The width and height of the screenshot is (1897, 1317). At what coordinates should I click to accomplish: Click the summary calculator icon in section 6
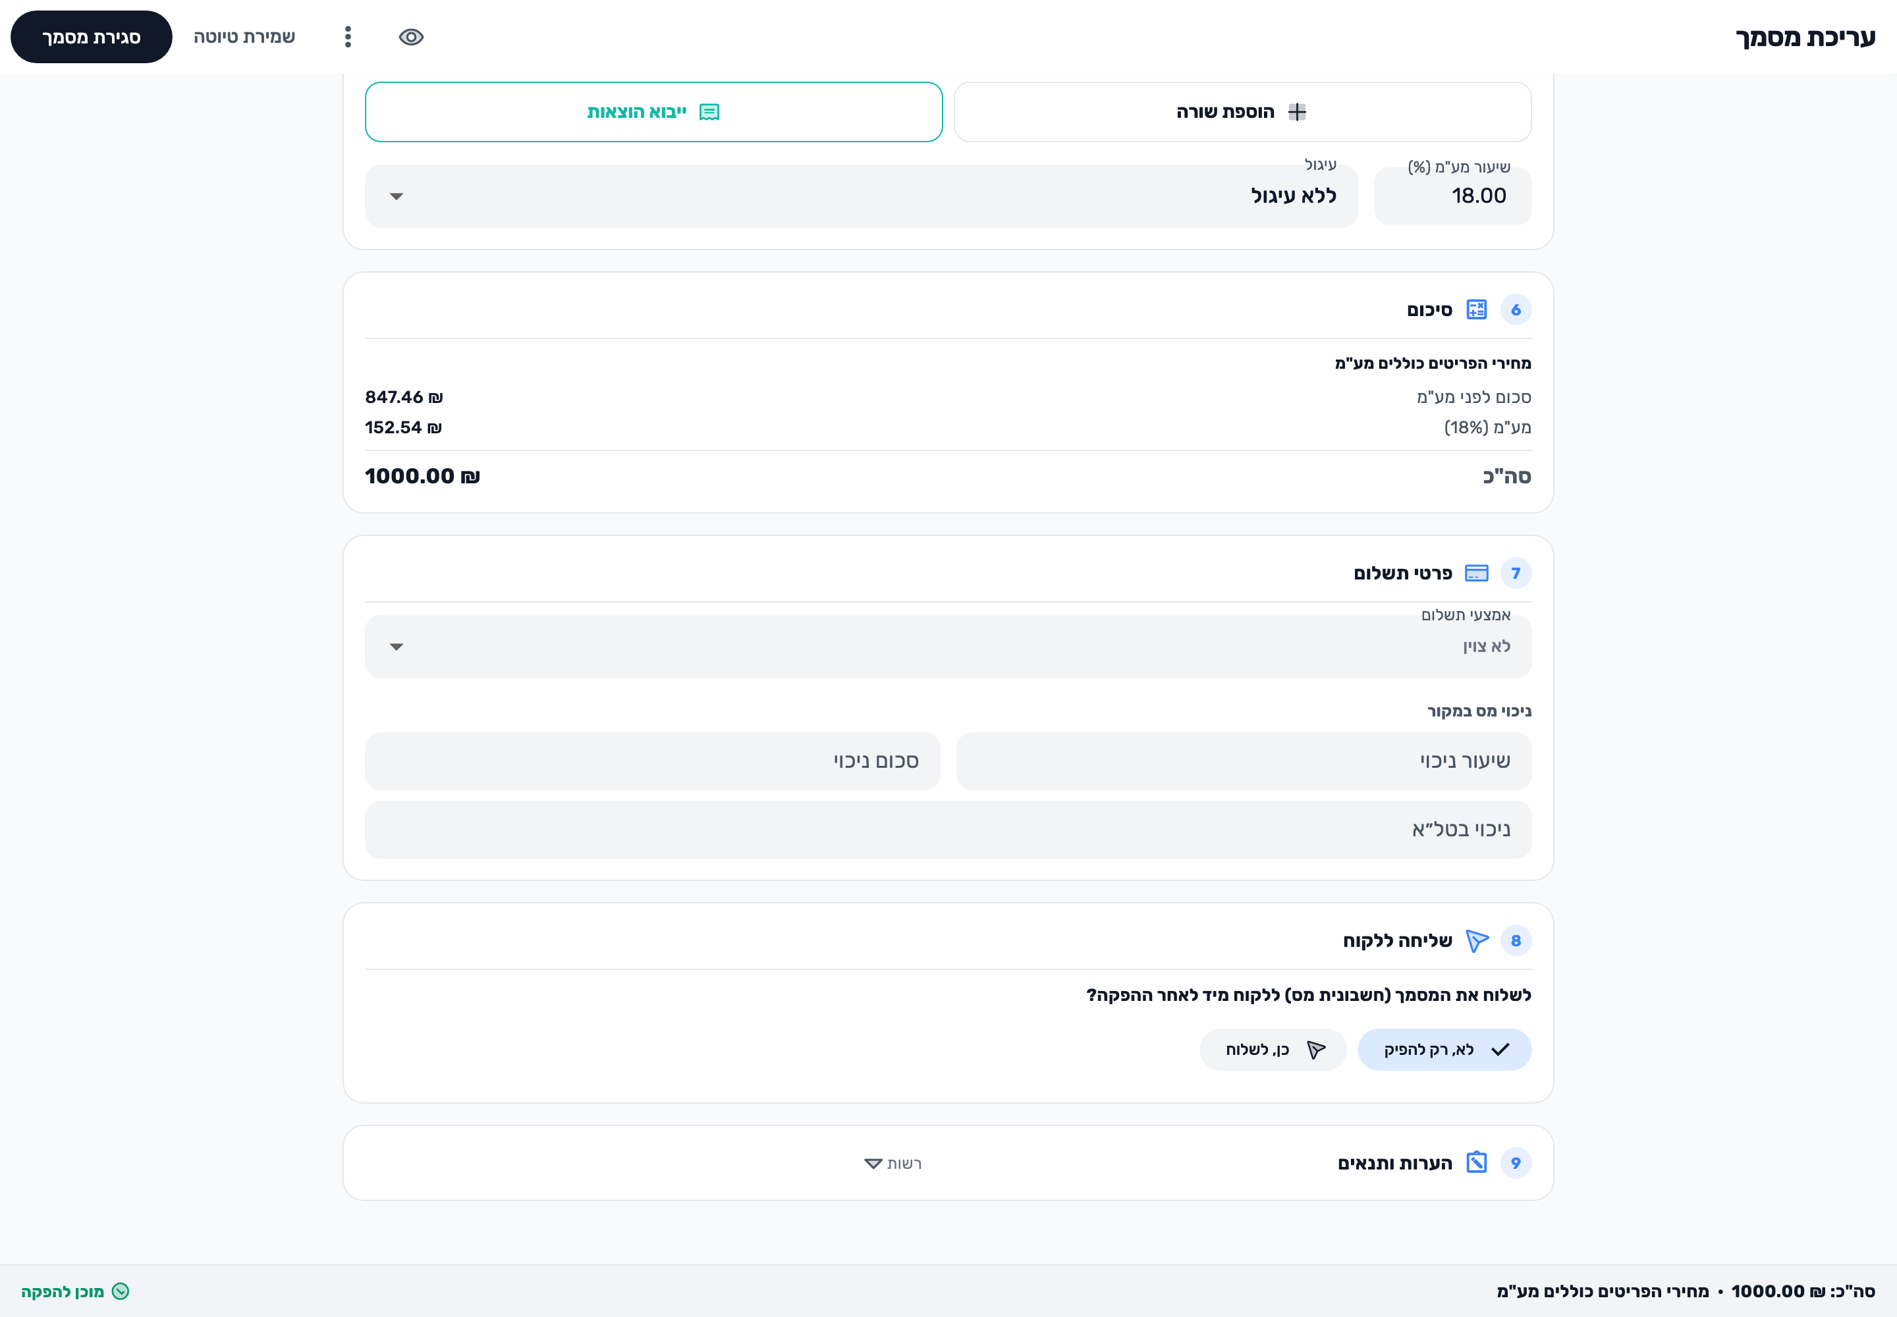[1476, 309]
